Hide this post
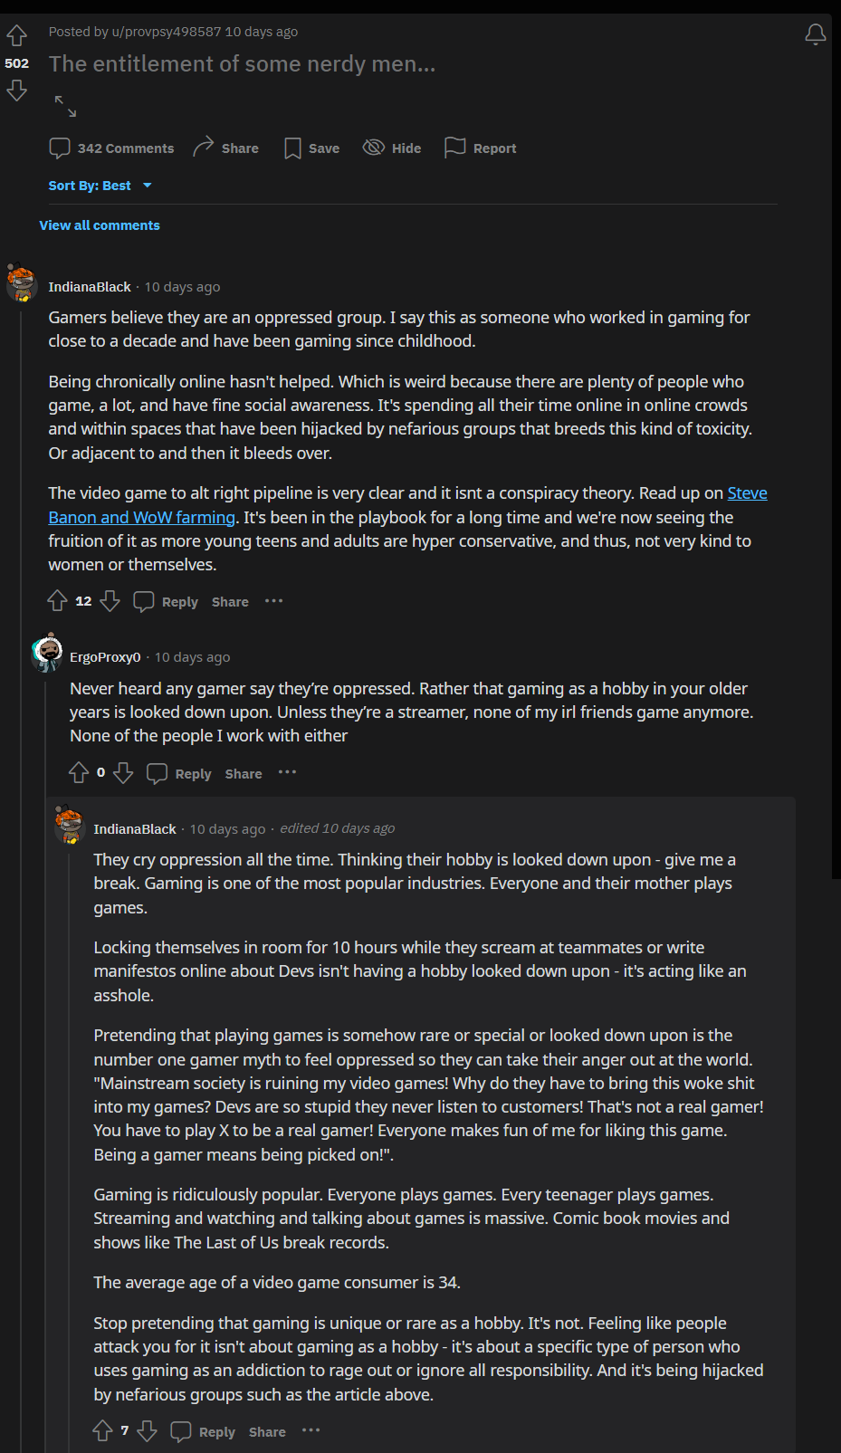The width and height of the screenshot is (841, 1453). pyautogui.click(x=392, y=148)
